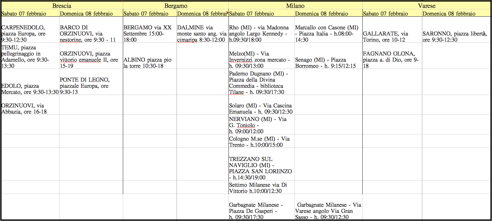Select the TREZZANO SUL NAVIGLIO cell
Image resolution: width=492 pixels, height=221 pixels.
click(262, 164)
